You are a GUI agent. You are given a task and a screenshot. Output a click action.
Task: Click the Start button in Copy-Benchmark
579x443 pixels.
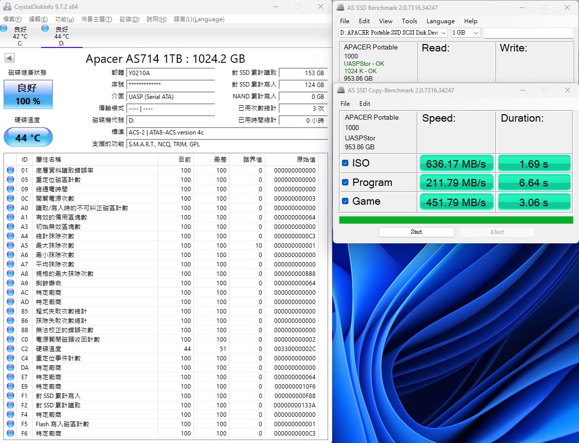(x=416, y=232)
